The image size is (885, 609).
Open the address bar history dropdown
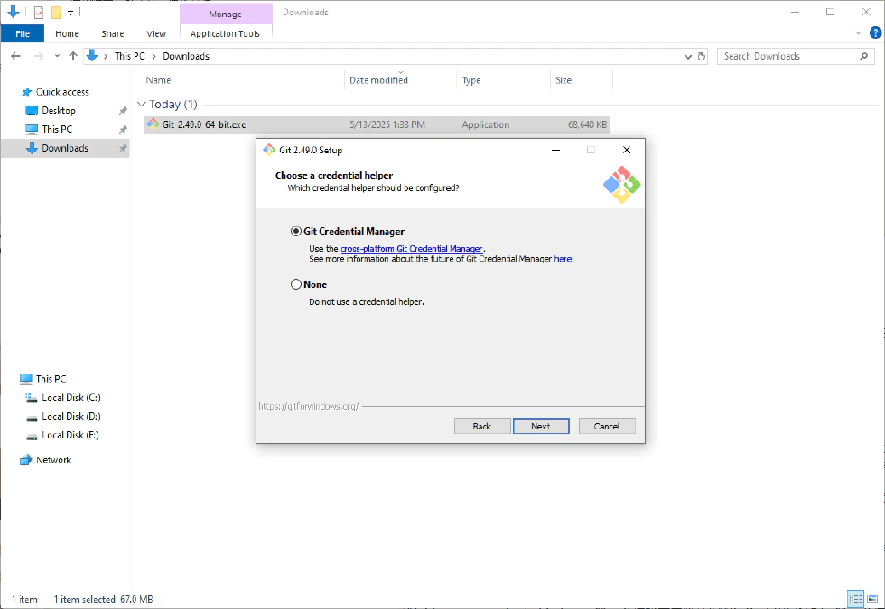[689, 56]
